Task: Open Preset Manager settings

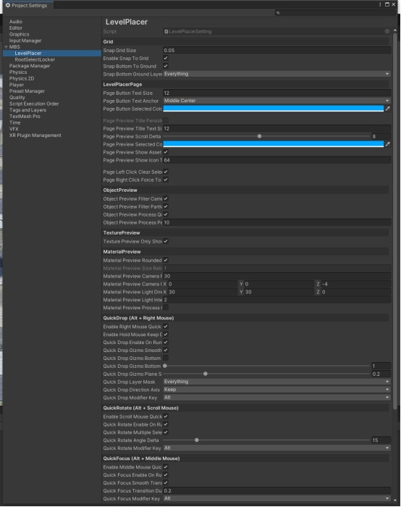Action: (27, 91)
